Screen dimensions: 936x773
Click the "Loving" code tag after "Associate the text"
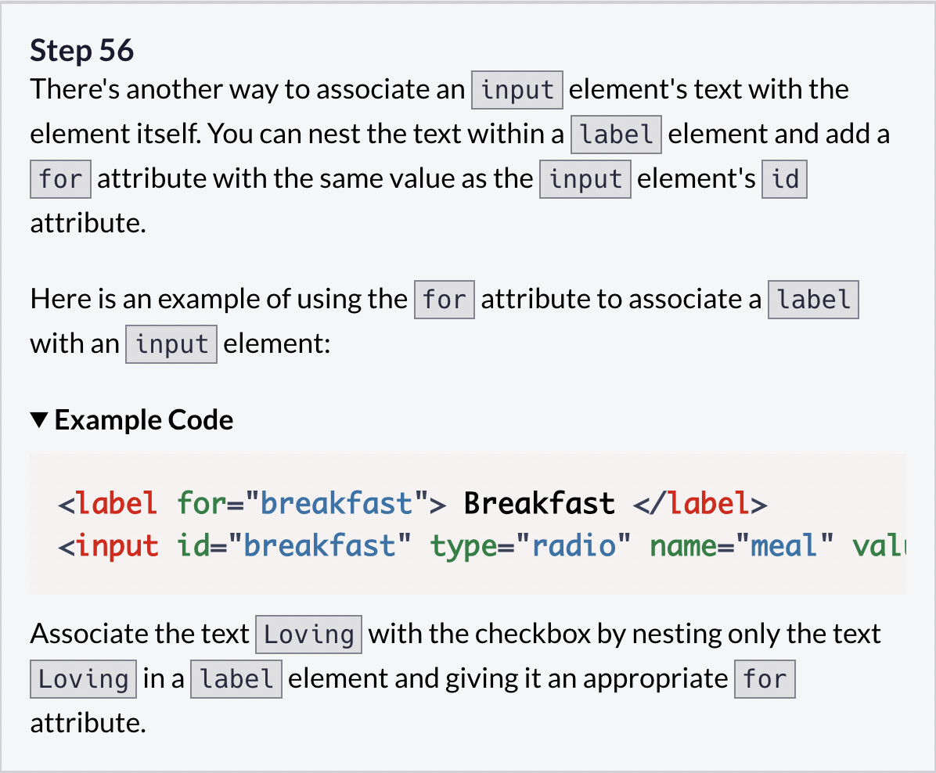tap(309, 635)
